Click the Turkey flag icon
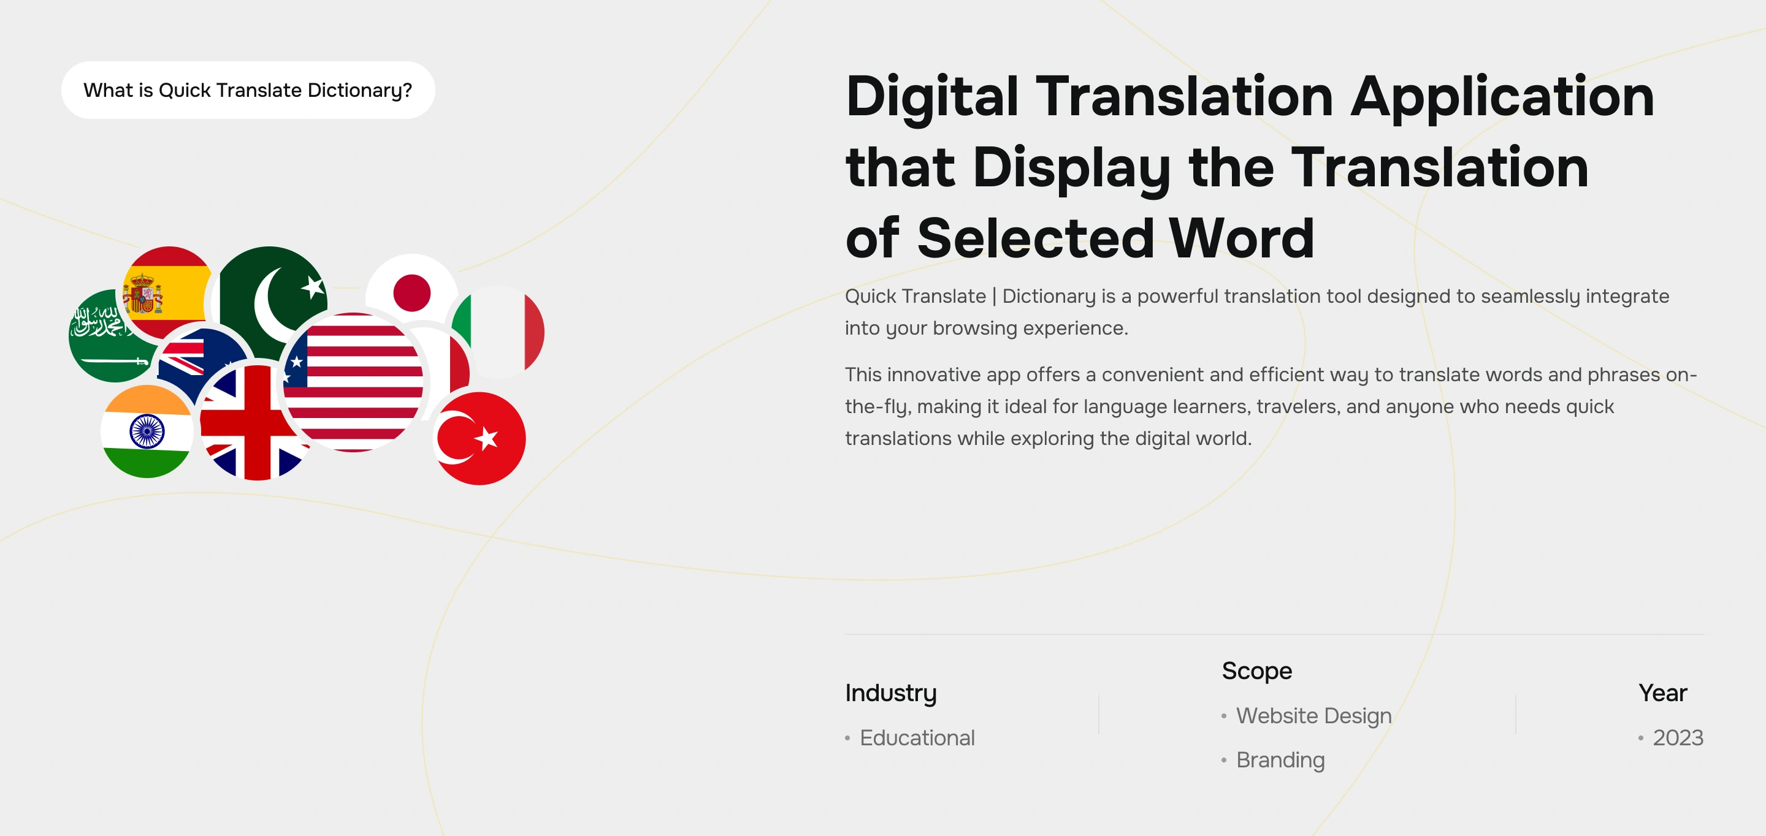 click(480, 439)
